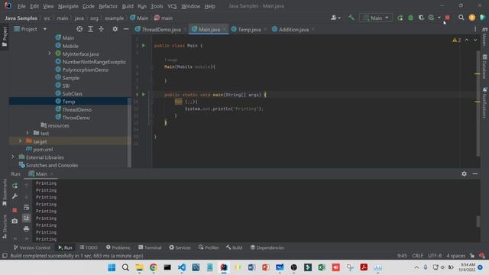The width and height of the screenshot is (489, 275).
Task: Open Project panel options gear
Action: pyautogui.click(x=115, y=29)
